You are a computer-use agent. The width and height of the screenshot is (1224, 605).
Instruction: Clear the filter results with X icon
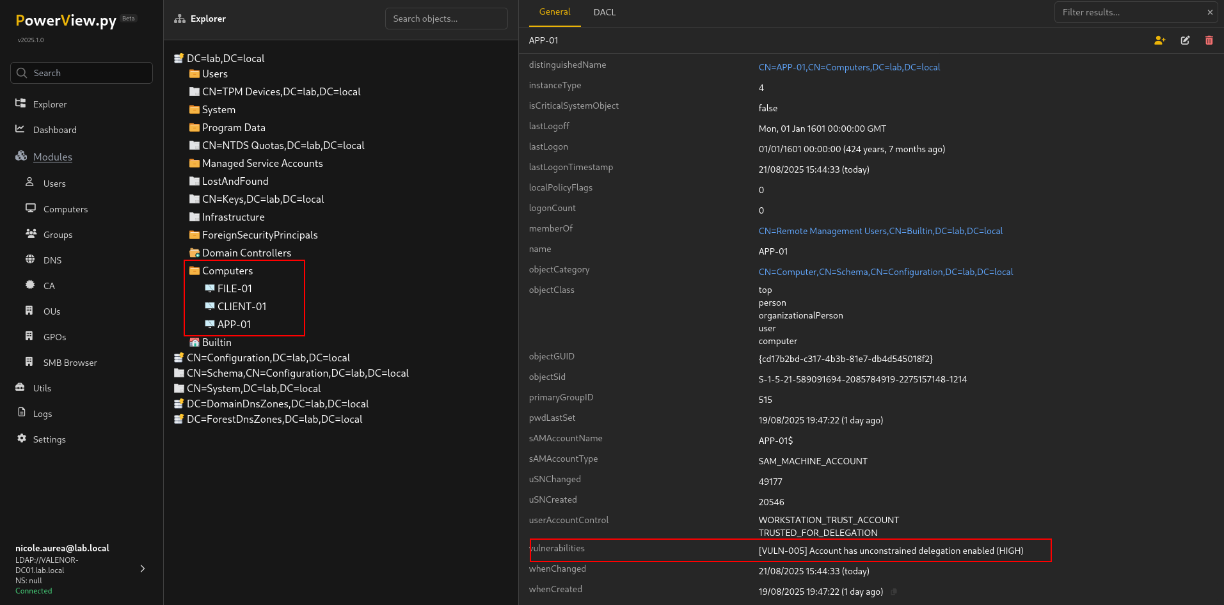pos(1210,12)
